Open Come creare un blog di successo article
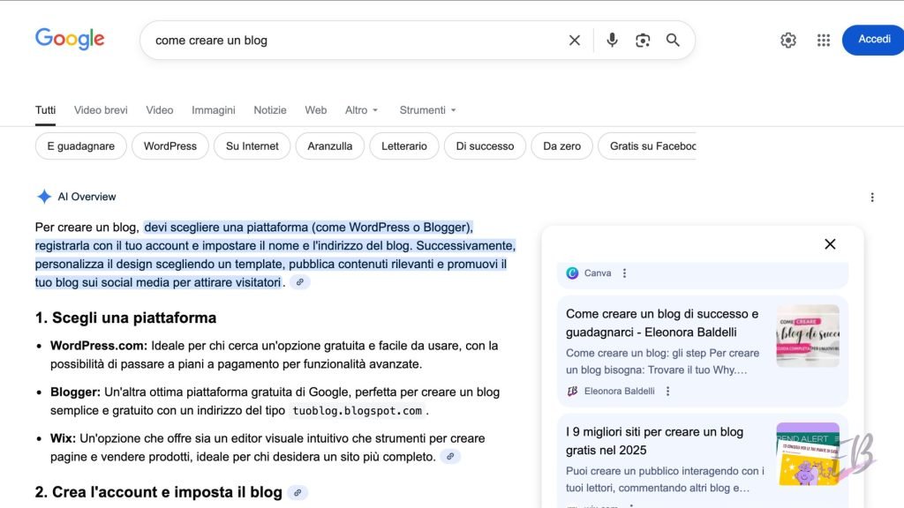904x508 pixels. 662,323
